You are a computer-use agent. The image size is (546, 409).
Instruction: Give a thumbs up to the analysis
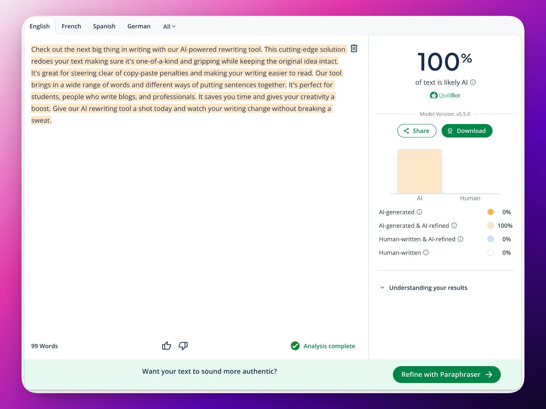[166, 346]
